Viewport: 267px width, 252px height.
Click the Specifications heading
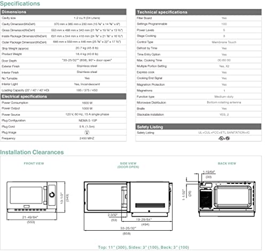(20, 4)
